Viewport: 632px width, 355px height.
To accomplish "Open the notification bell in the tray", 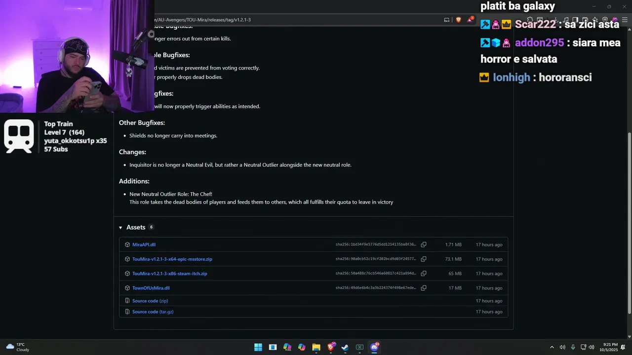I will coord(623,347).
